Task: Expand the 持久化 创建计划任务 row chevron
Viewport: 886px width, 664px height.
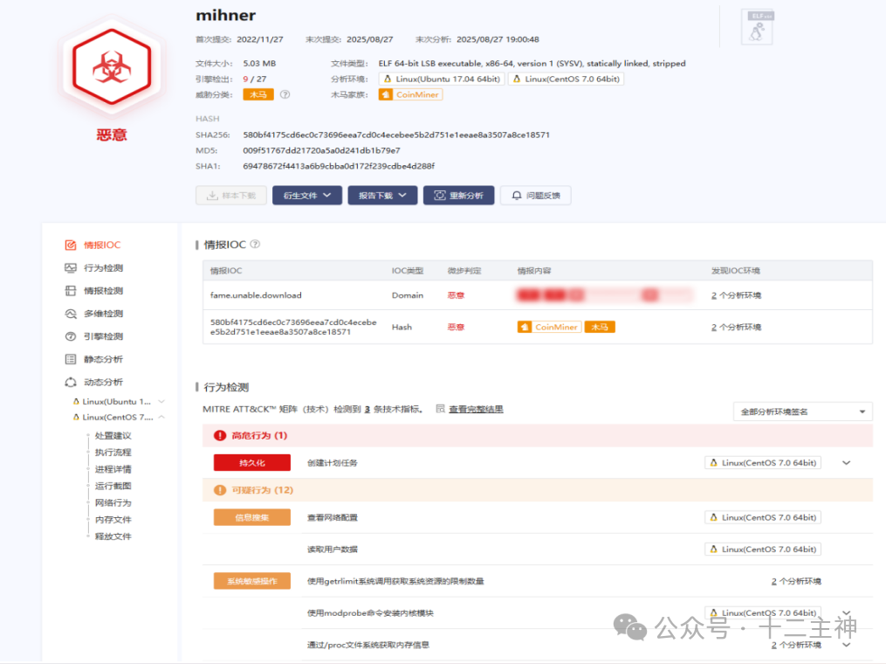Action: [845, 462]
